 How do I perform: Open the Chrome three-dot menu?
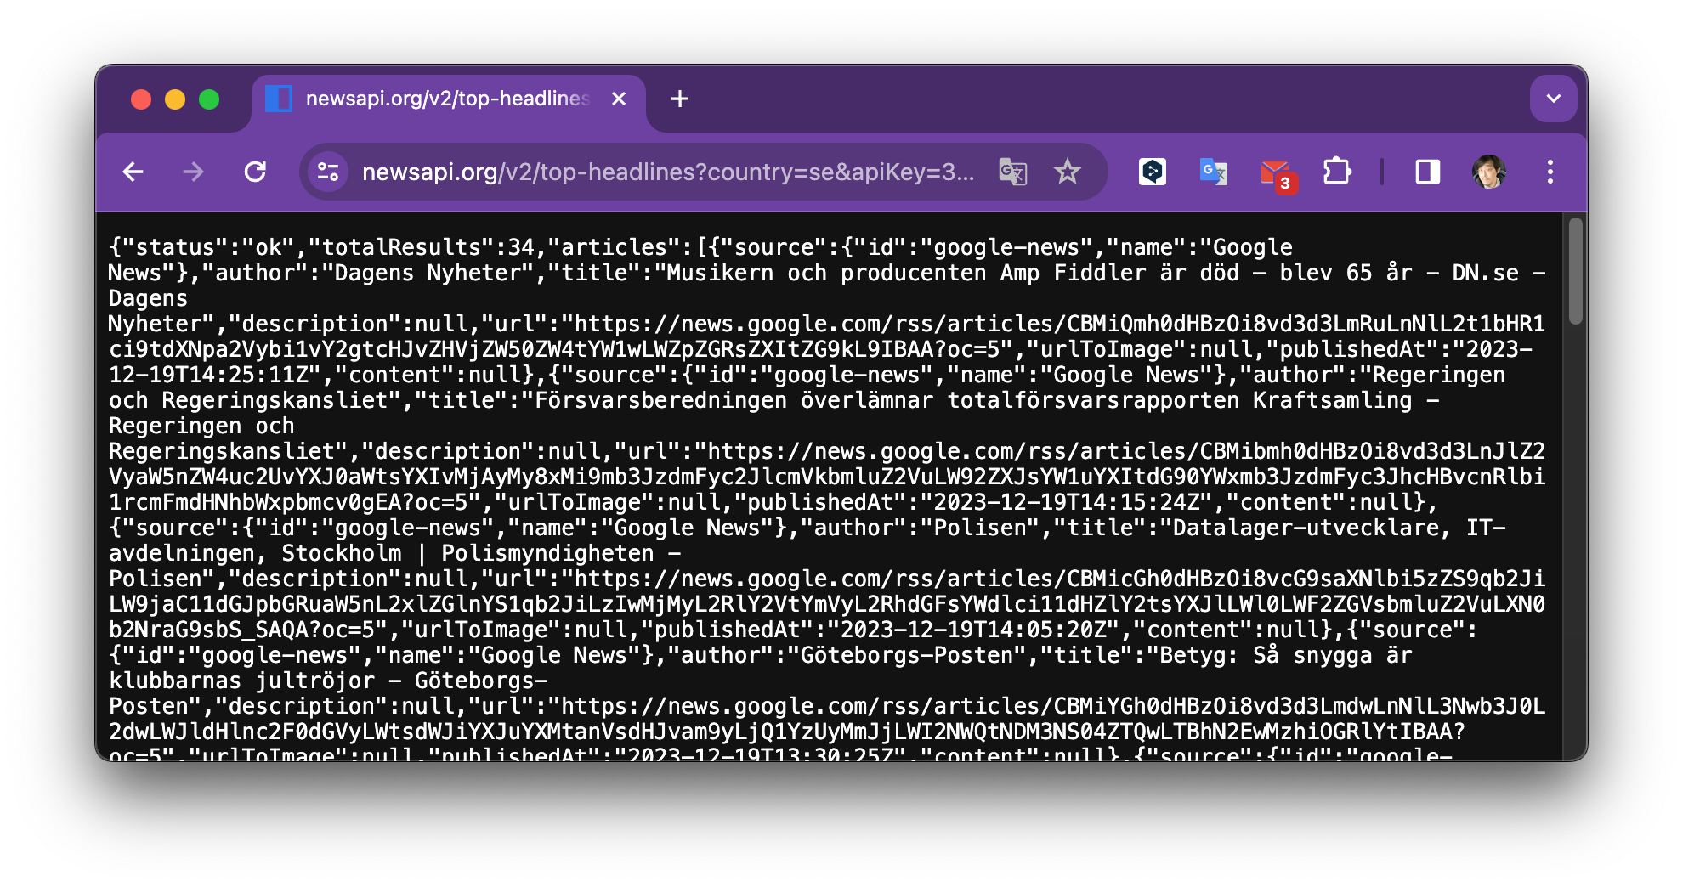[1550, 172]
